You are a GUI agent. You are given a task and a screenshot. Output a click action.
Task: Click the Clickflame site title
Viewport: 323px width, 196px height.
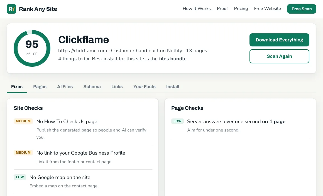[84, 40]
